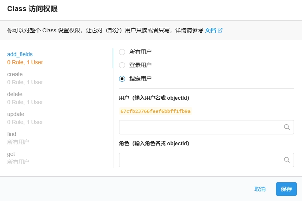Image resolution: width=302 pixels, height=201 pixels.
Task: Switch to the update permission tab
Action: click(x=16, y=114)
